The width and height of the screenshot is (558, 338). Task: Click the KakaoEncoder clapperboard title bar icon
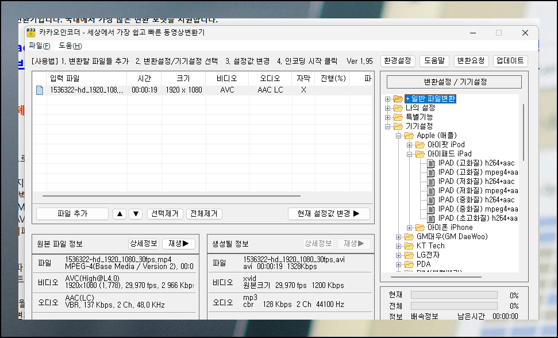(x=31, y=32)
